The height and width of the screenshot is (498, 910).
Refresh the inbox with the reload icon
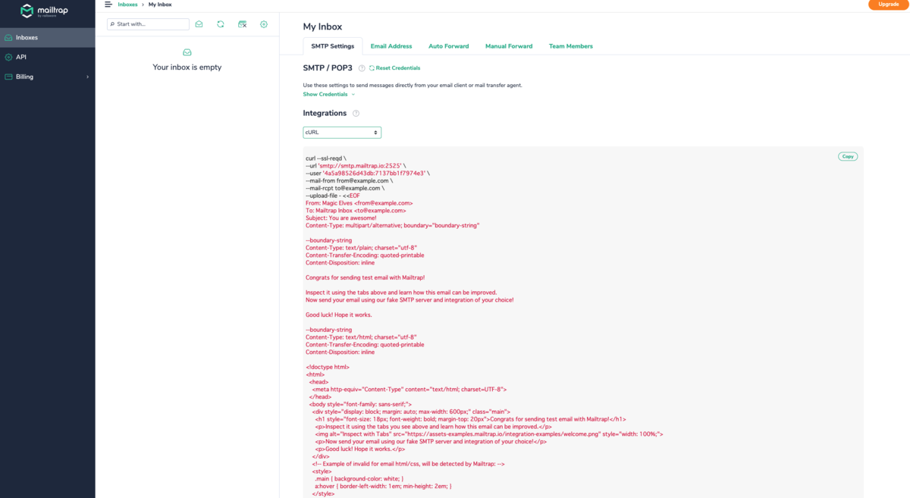pyautogui.click(x=221, y=24)
